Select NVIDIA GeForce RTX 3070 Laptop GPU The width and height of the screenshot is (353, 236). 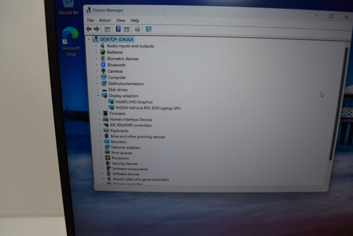tap(148, 108)
